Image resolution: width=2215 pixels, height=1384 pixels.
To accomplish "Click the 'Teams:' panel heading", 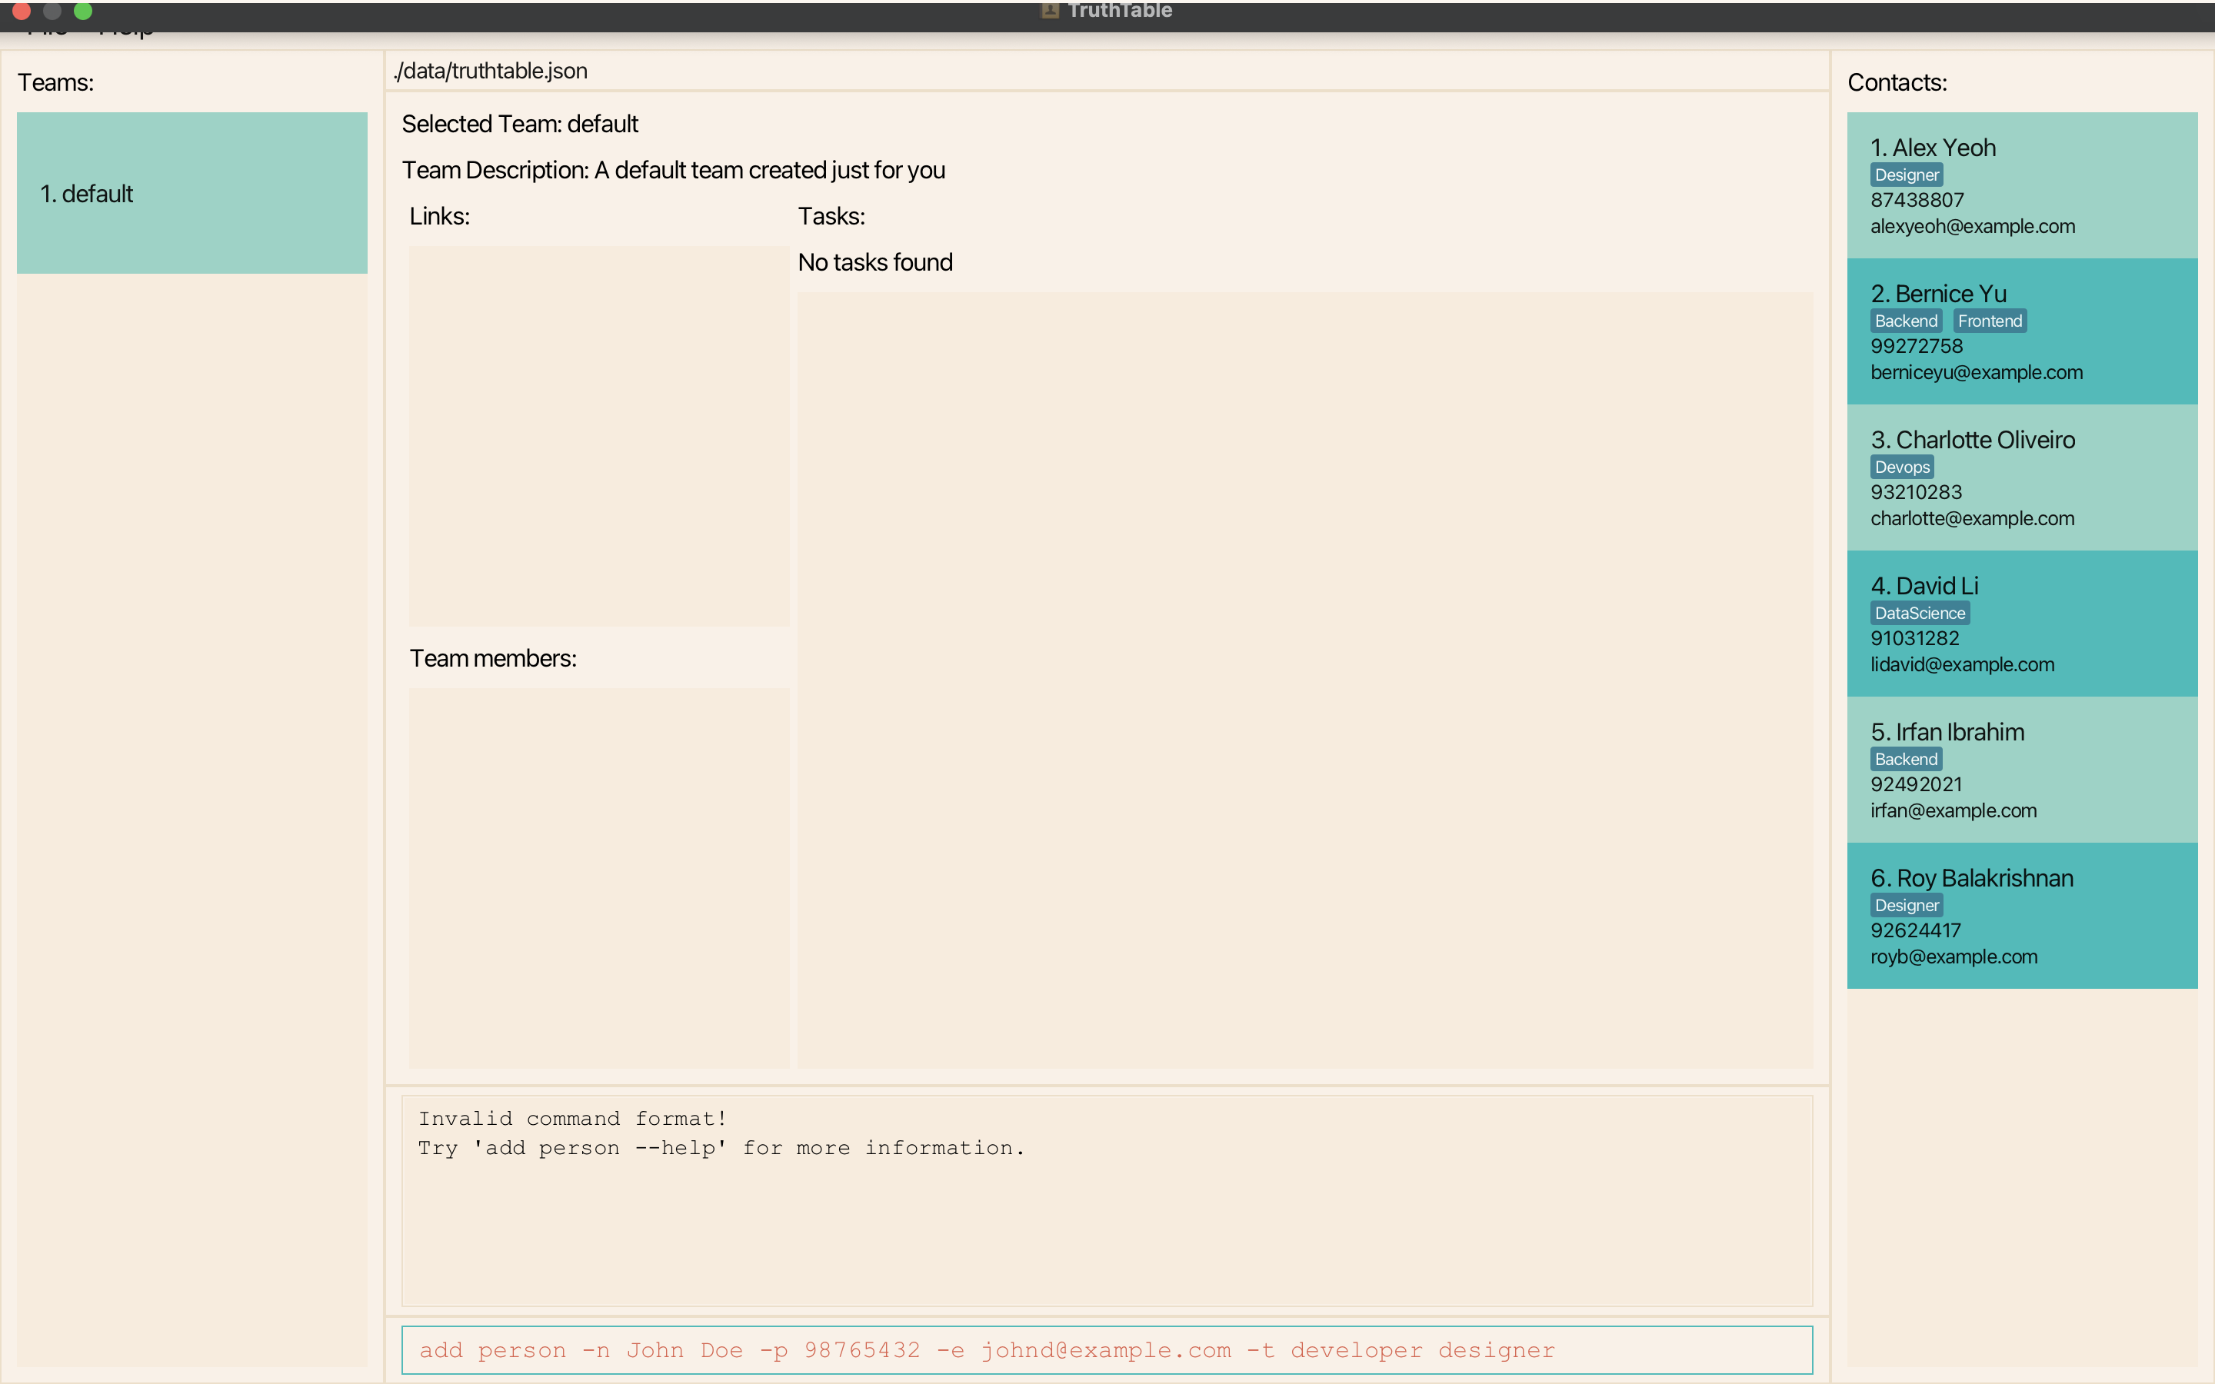I will (x=56, y=82).
